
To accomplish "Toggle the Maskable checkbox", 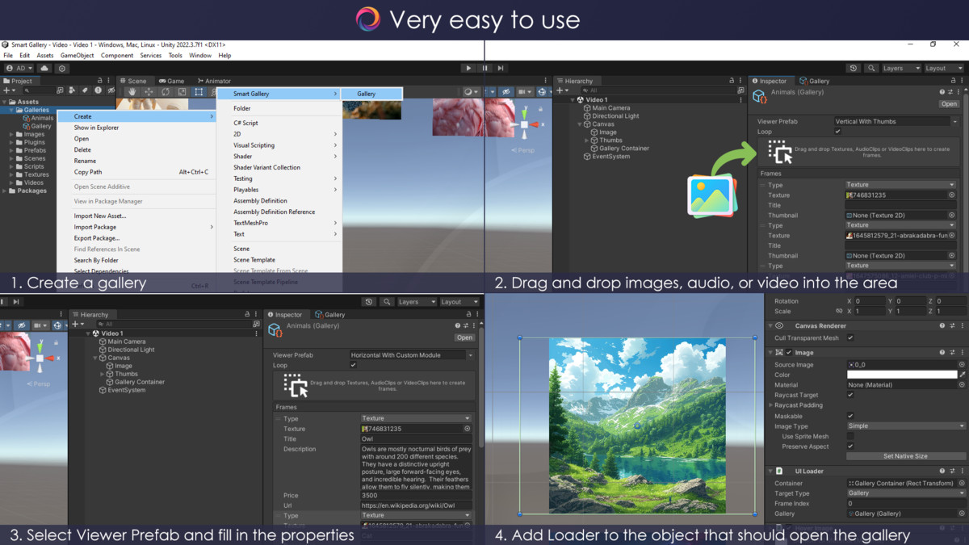I will click(850, 416).
